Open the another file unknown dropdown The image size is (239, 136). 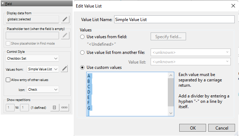(x=191, y=52)
